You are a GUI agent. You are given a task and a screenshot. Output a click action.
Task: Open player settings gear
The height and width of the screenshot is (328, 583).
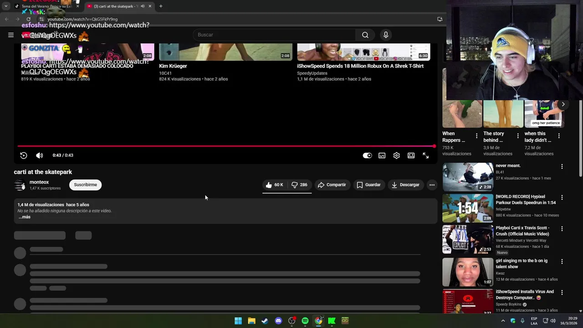[397, 155]
